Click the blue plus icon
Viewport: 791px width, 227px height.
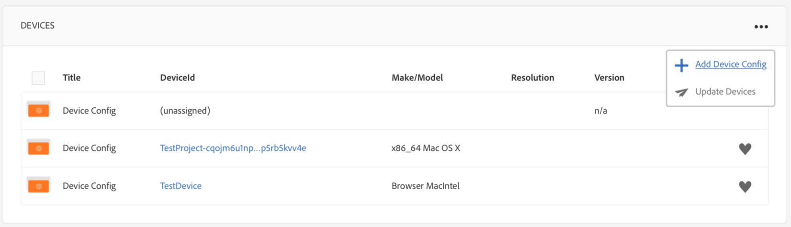coord(681,65)
